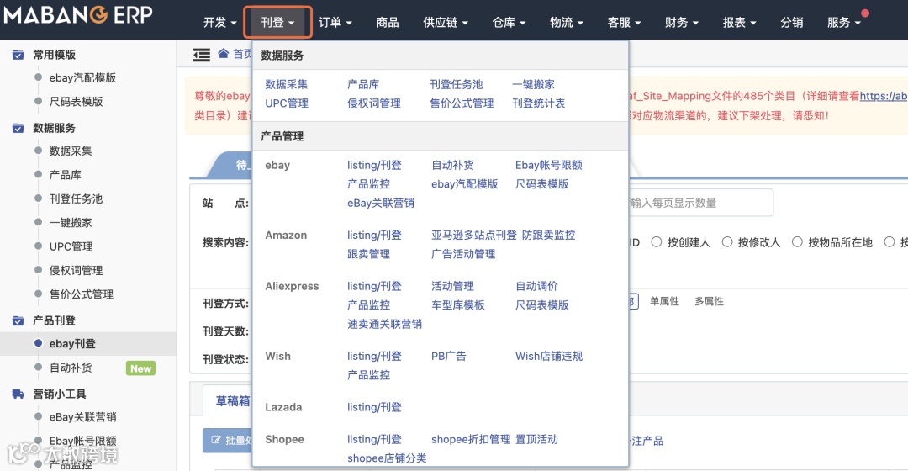Toggle the 产品刊登 sidebar section icon
This screenshot has height=471, width=908.
[x=18, y=321]
